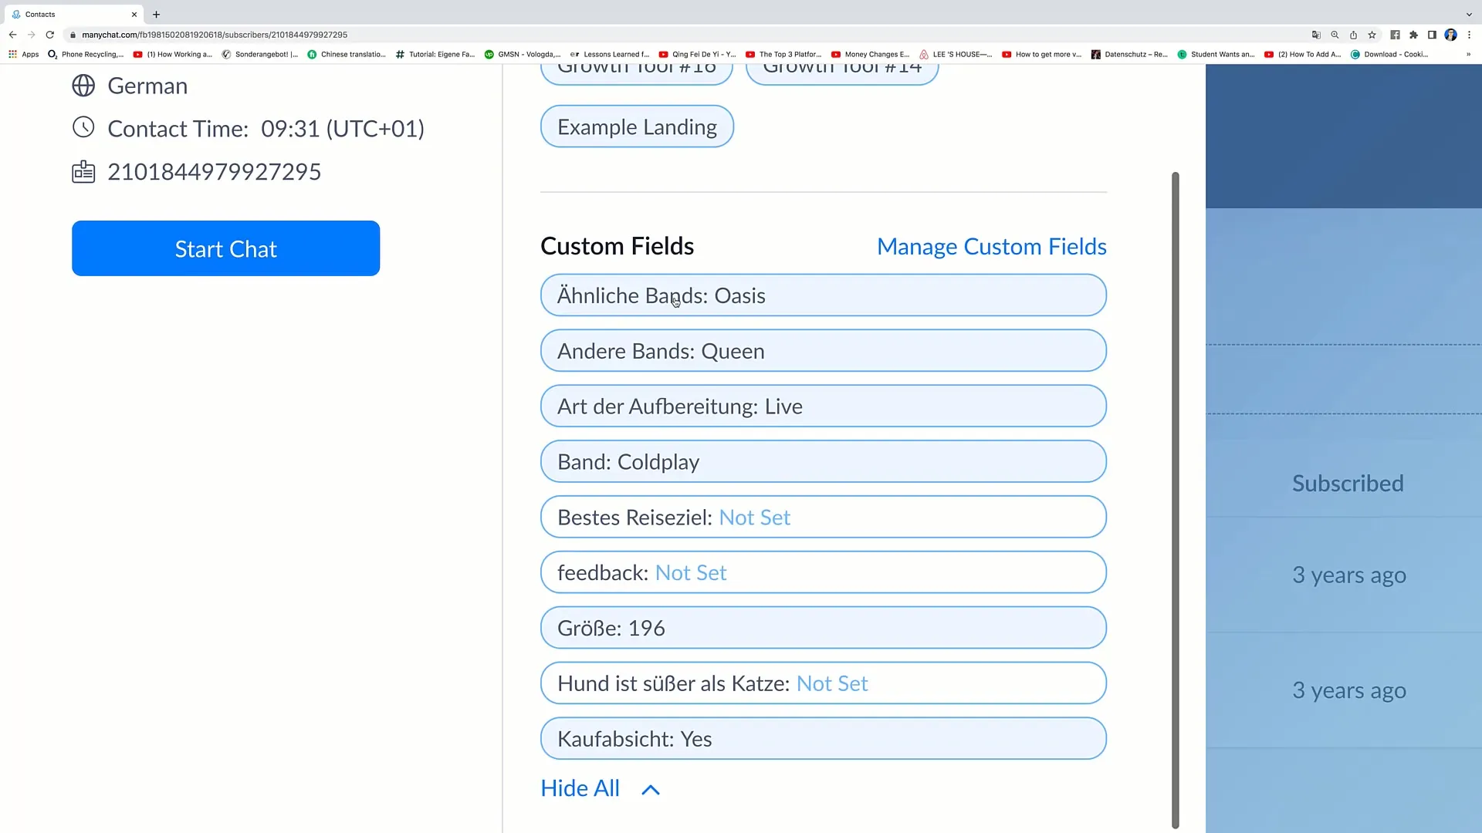Click the Start Chat button
The height and width of the screenshot is (833, 1482).
[226, 248]
